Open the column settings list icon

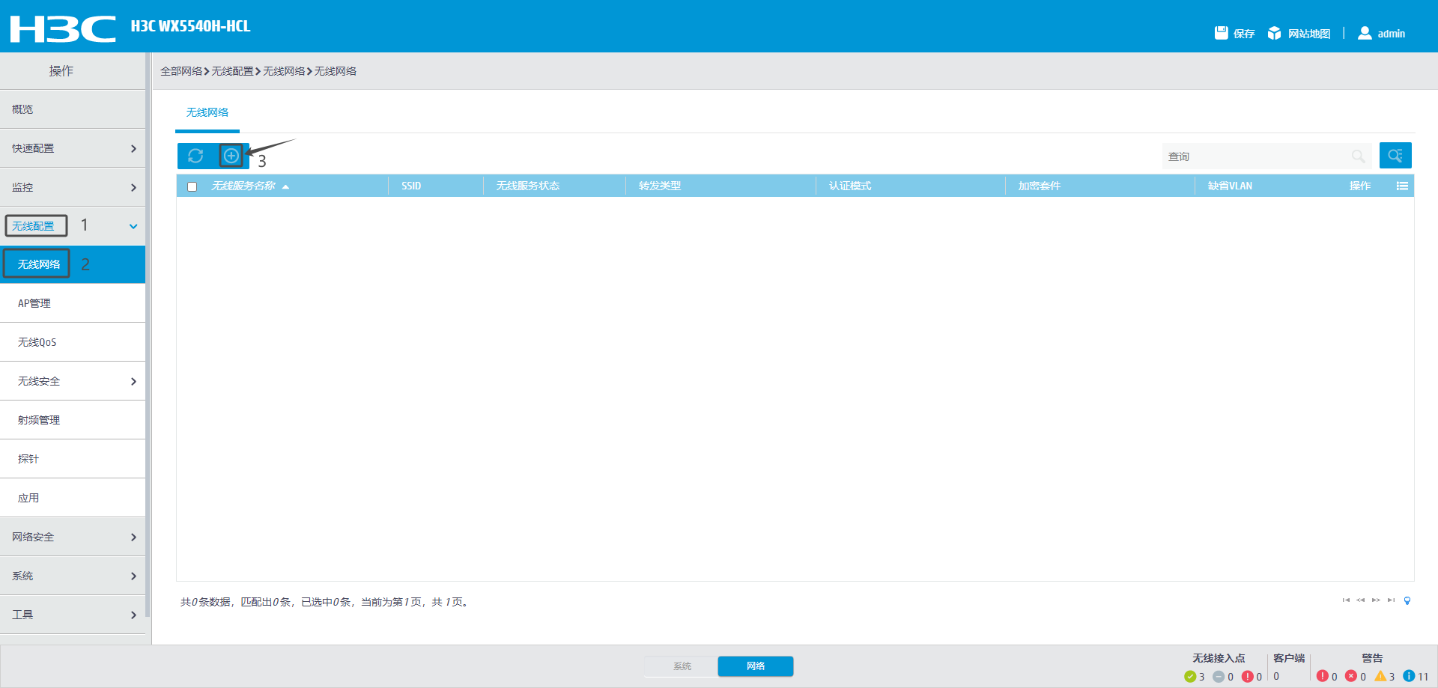(x=1402, y=186)
